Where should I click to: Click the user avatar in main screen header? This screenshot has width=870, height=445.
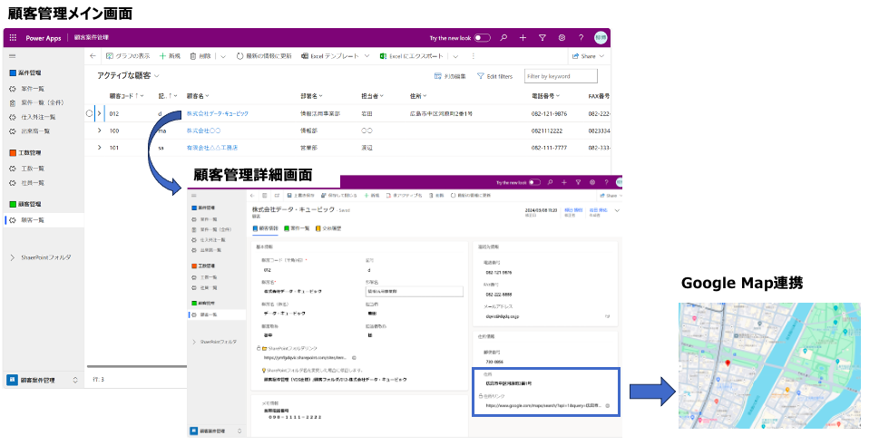(601, 38)
